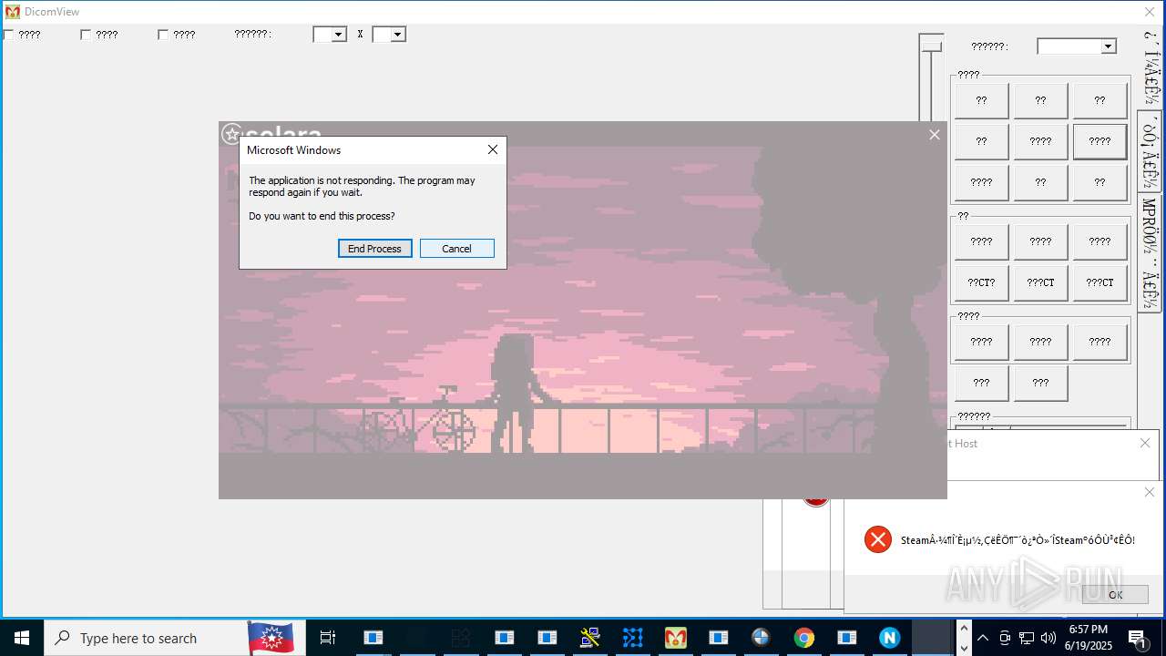This screenshot has height=656, width=1166.
Task: Click Cancel in the Microsoft Windows dialog
Action: pos(456,249)
